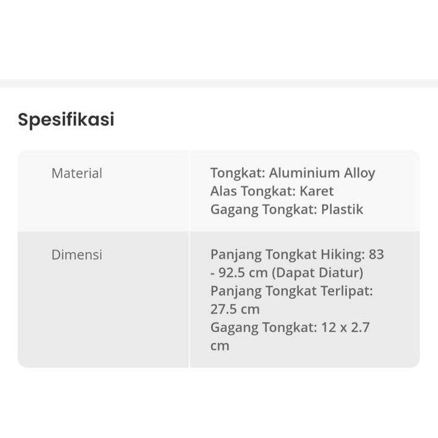Click the Spesifikasi section heading
Screen dimensions: 438x438
pos(66,119)
